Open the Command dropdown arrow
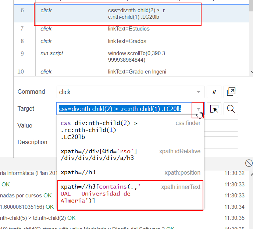Image resolution: width=253 pixels, height=229 pixels. [199, 92]
